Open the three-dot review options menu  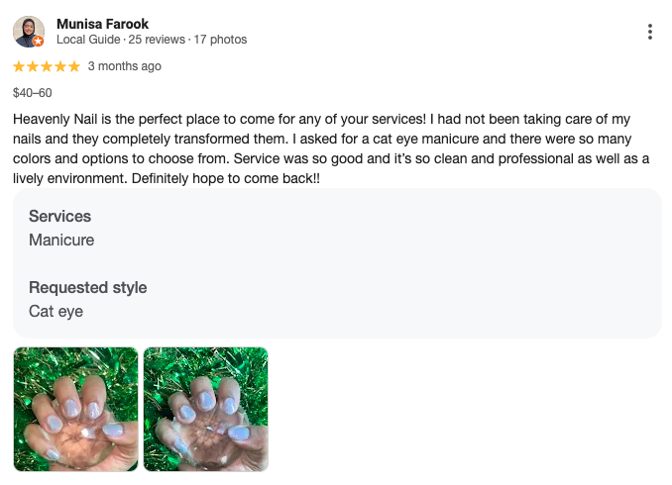click(x=650, y=32)
